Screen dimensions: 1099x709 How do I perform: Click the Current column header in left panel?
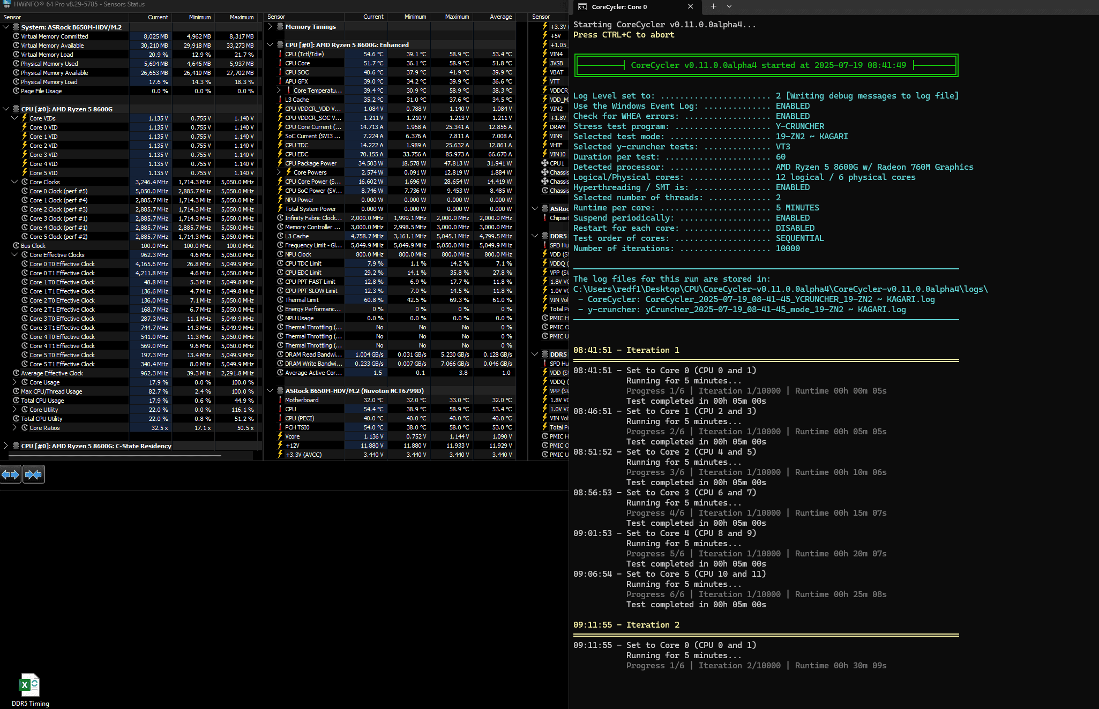pos(150,17)
